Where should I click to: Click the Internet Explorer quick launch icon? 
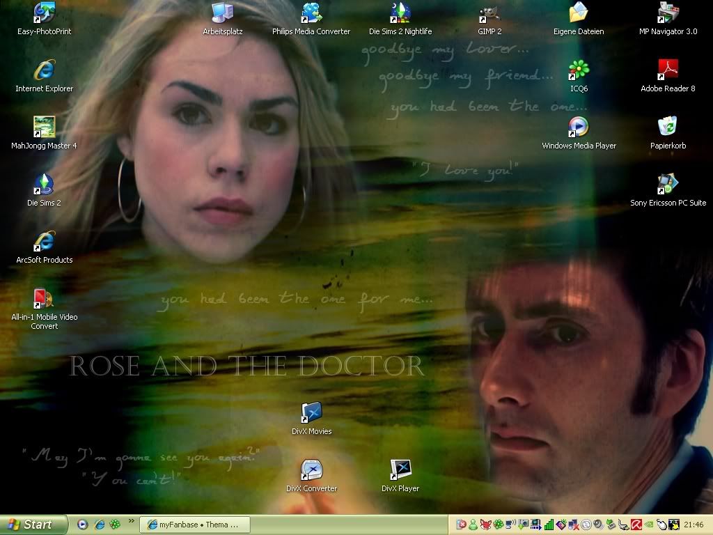[x=99, y=525]
